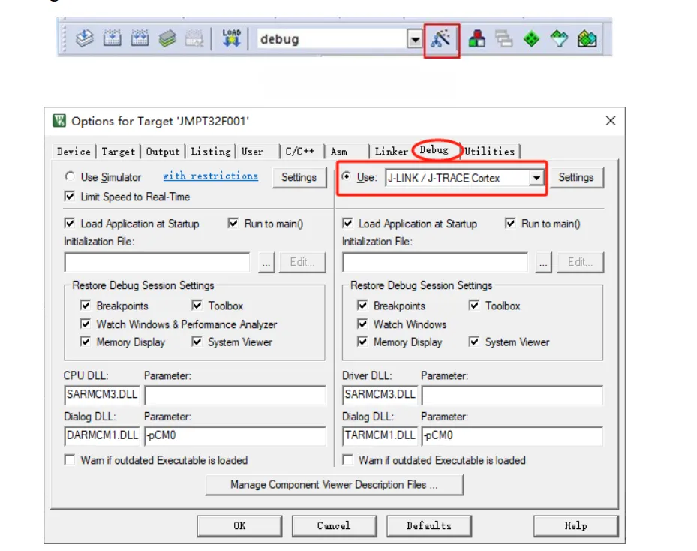Click the Help button
This screenshot has width=697, height=551.
575,526
